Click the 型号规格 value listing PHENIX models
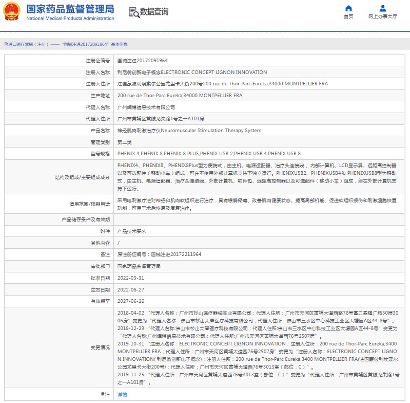The height and width of the screenshot is (403, 410). pyautogui.click(x=209, y=154)
